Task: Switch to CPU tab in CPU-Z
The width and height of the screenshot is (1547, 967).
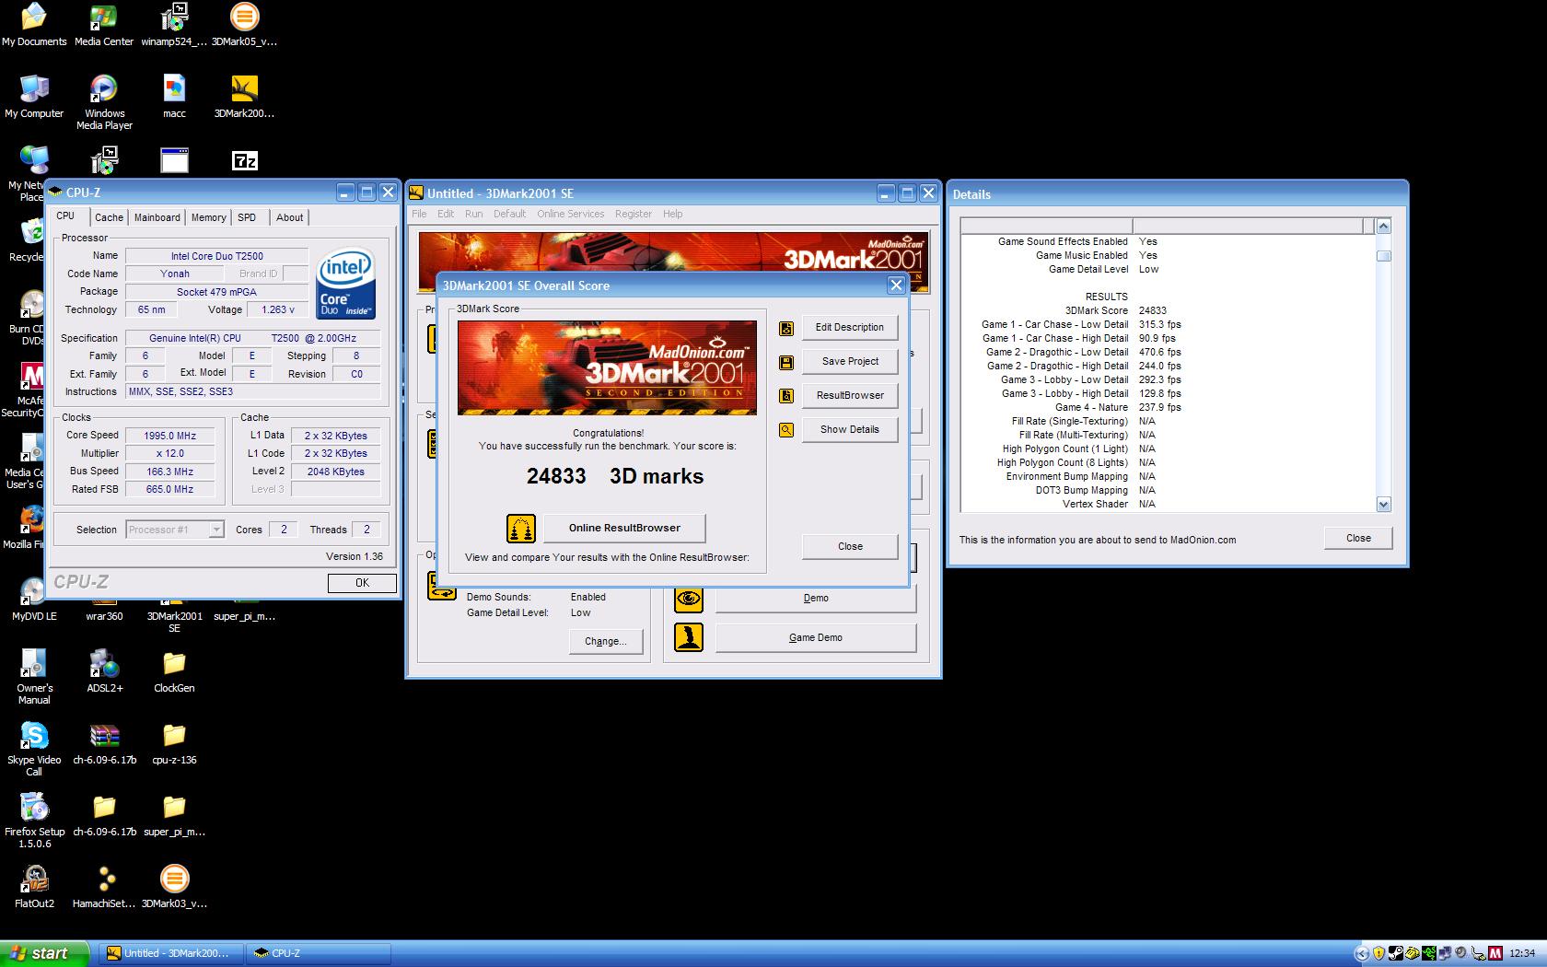Action: click(x=65, y=216)
